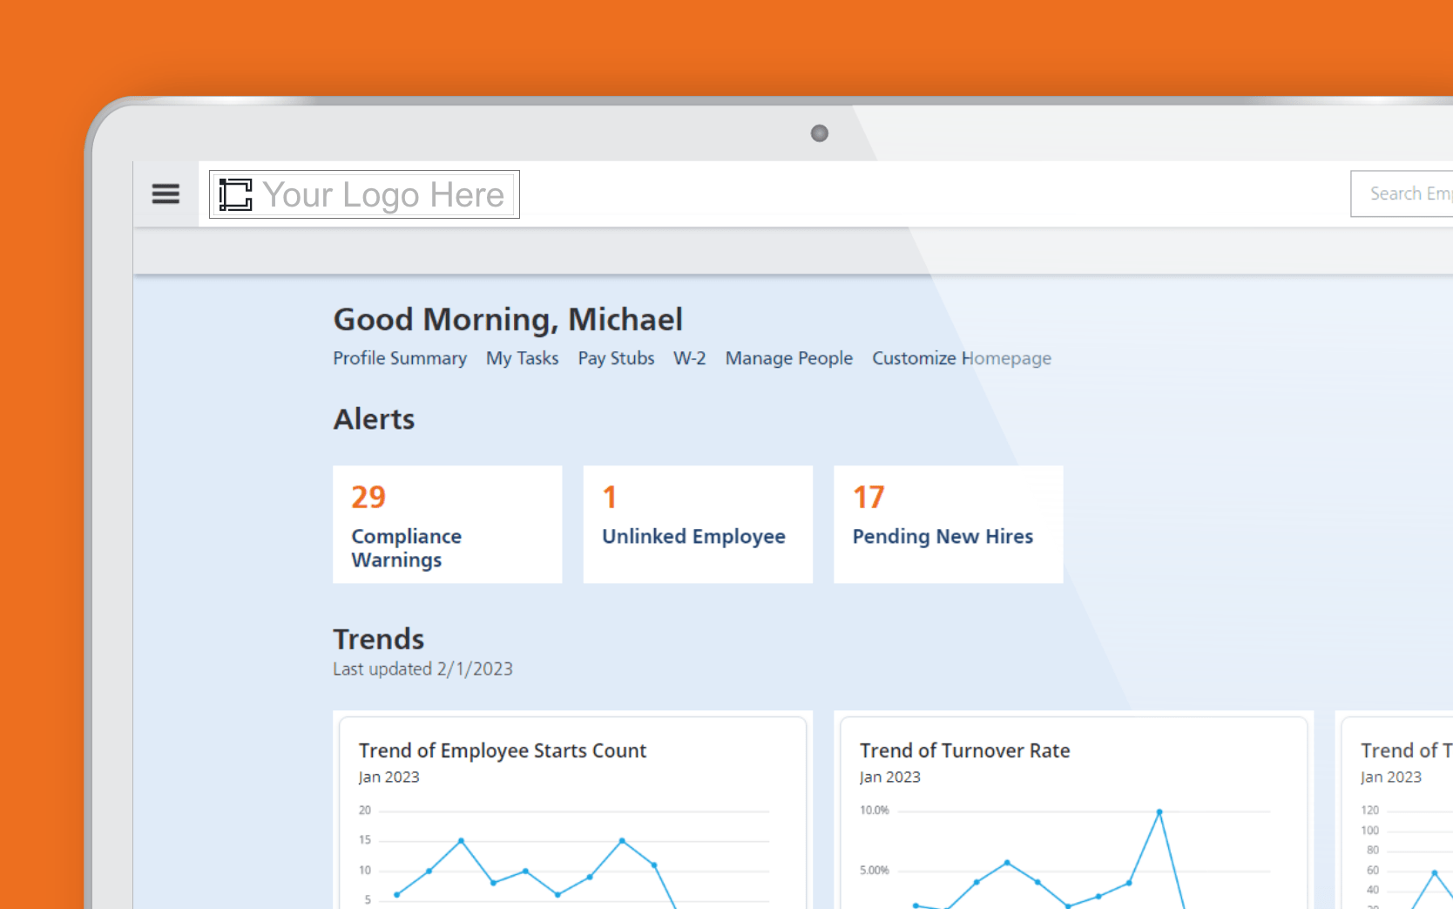
Task: Open the Pay Stubs link
Action: click(x=616, y=358)
